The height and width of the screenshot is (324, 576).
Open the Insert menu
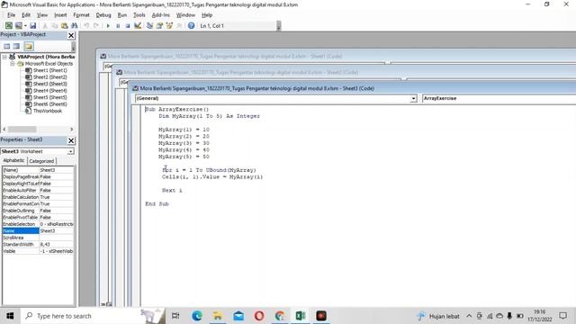(60, 15)
